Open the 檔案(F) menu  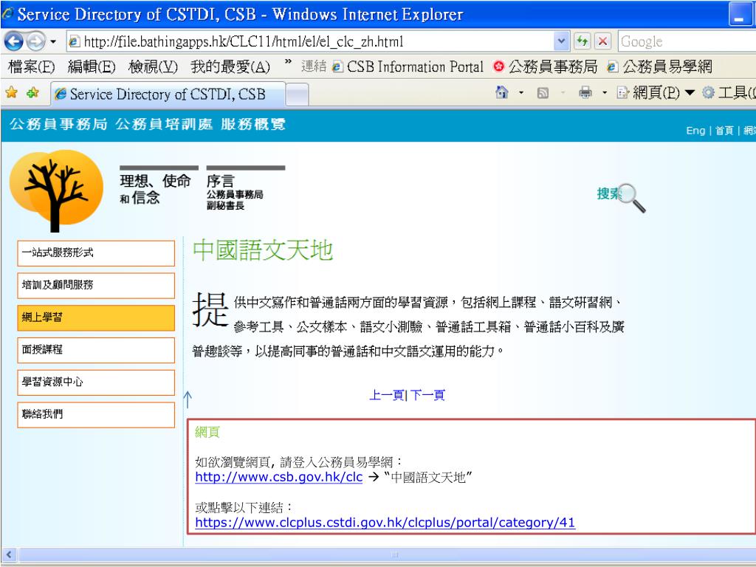pos(31,66)
